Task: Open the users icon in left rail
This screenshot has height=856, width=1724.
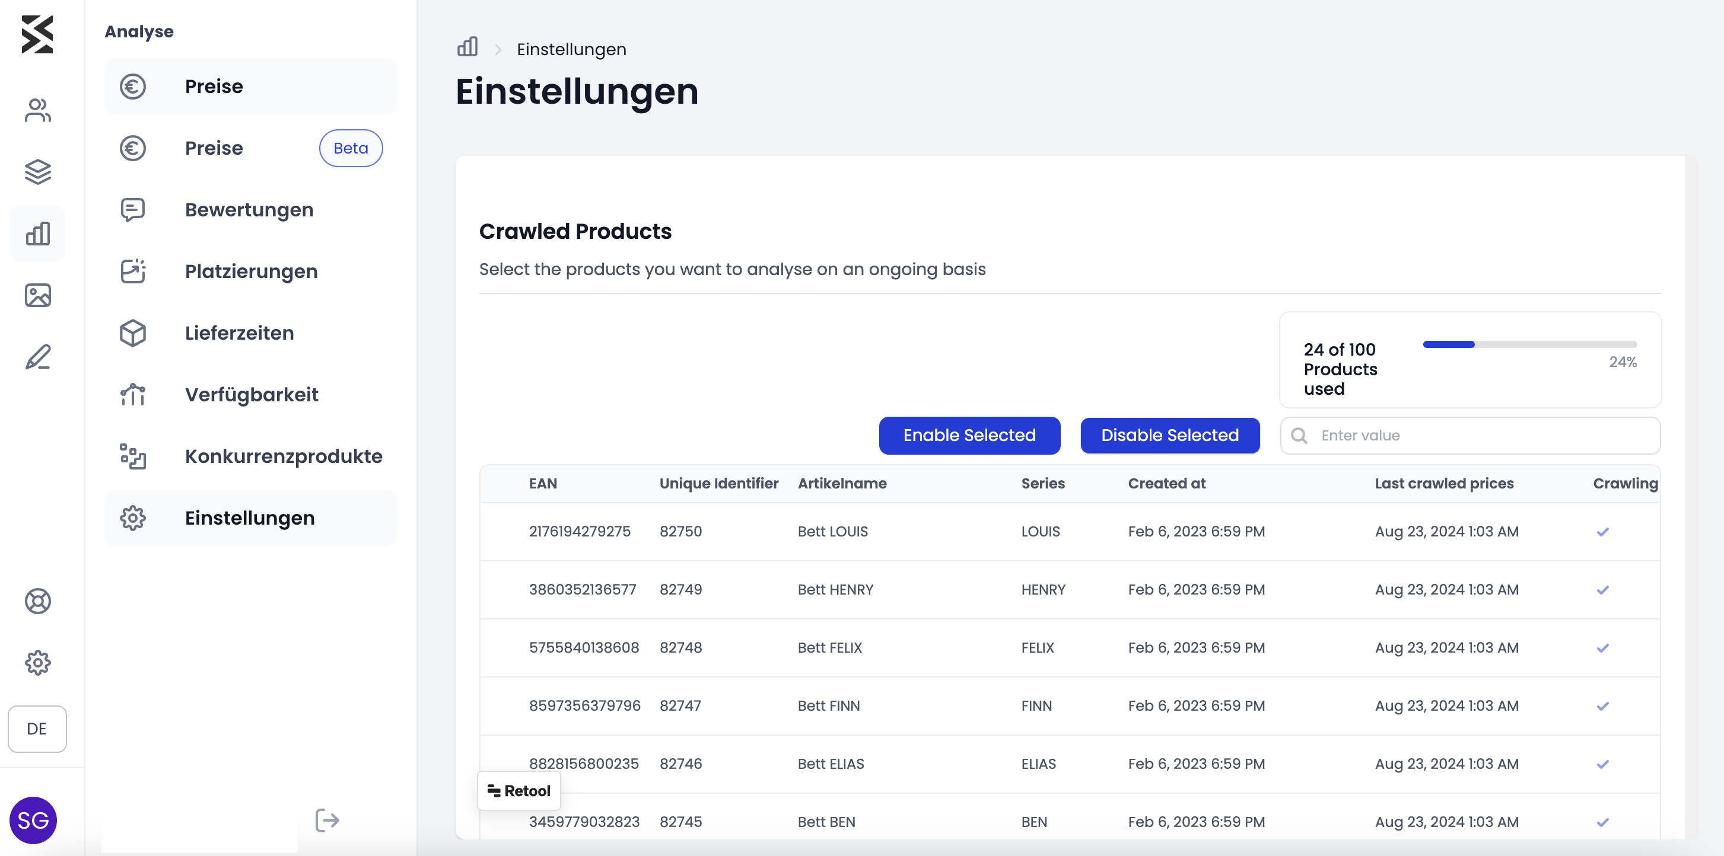Action: click(37, 110)
